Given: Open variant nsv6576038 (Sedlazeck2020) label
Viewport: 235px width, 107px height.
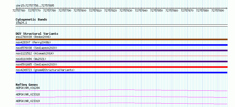Looking at the screenshot, I should coord(36,48).
